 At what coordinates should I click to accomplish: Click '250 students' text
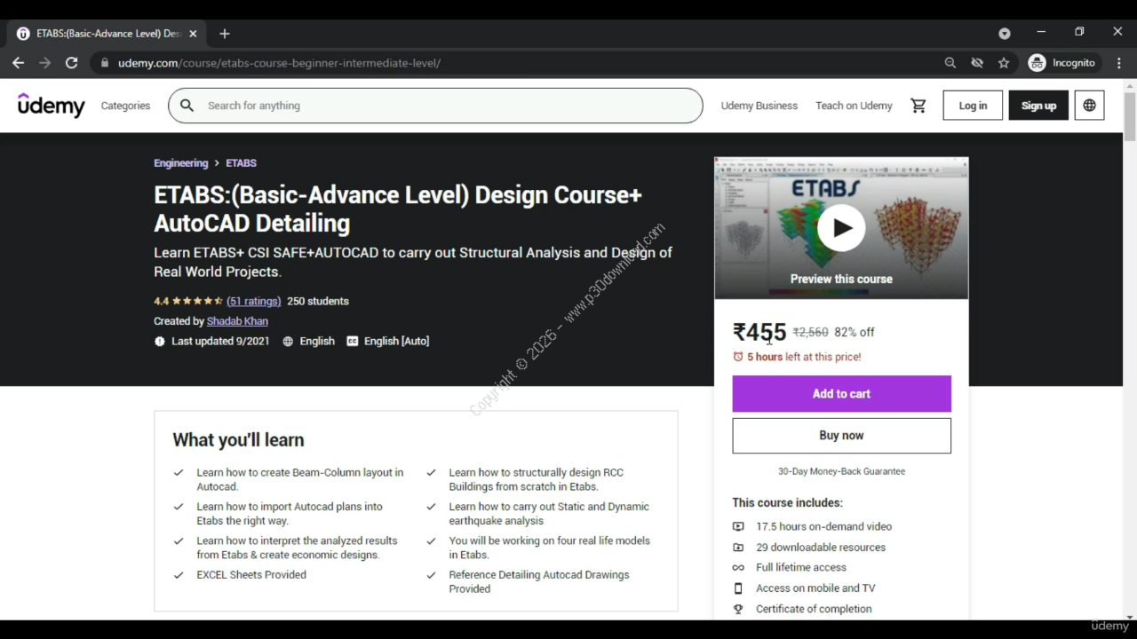(318, 301)
